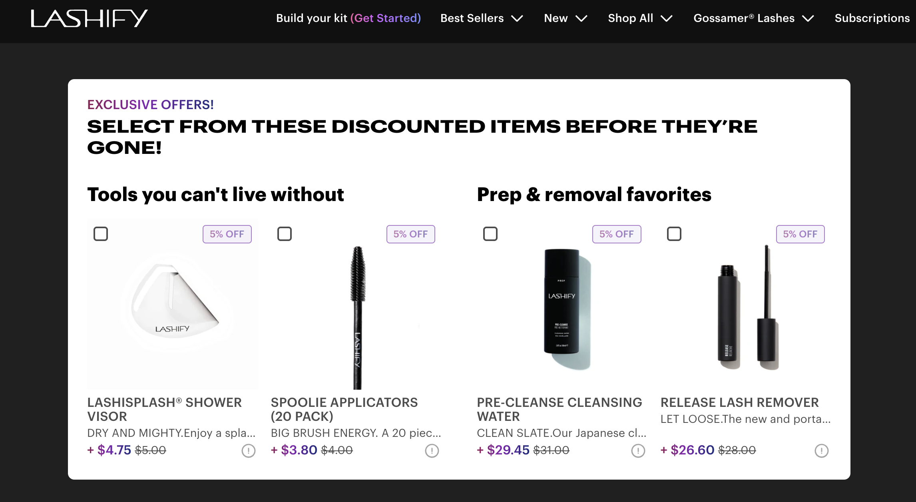Click the Lashify logo
This screenshot has width=916, height=502.
click(x=89, y=18)
